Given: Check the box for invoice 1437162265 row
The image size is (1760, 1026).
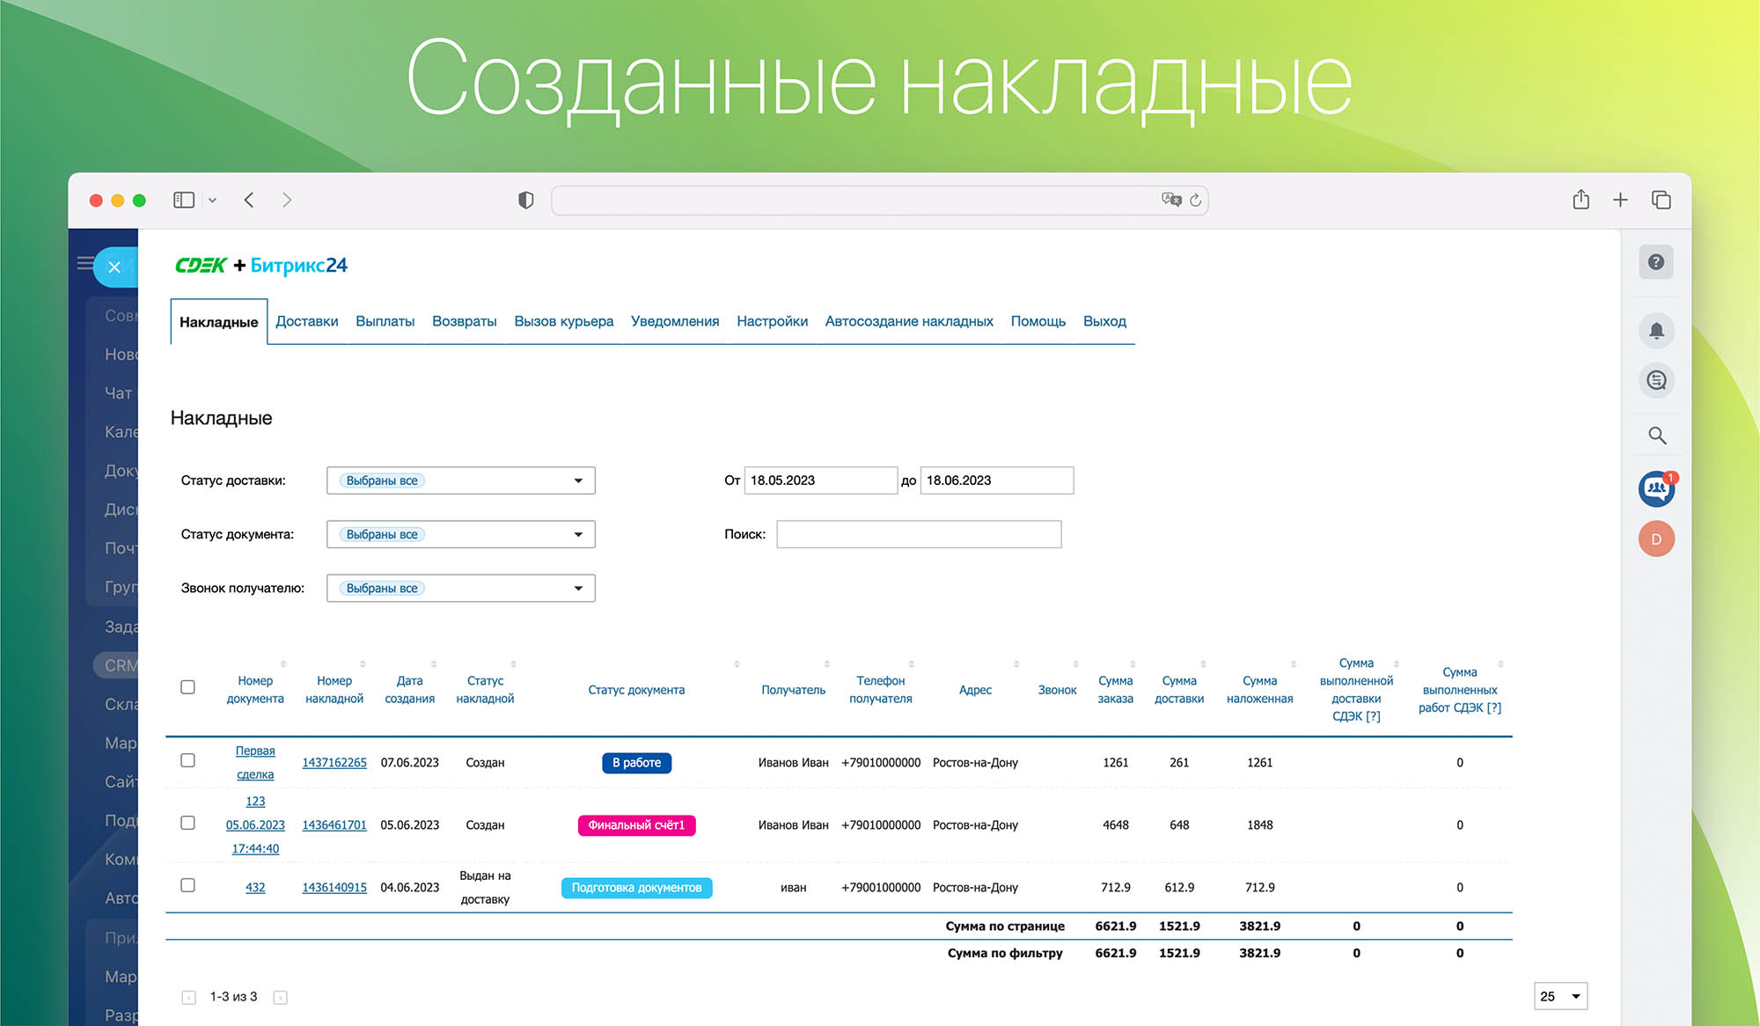Looking at the screenshot, I should pyautogui.click(x=187, y=760).
